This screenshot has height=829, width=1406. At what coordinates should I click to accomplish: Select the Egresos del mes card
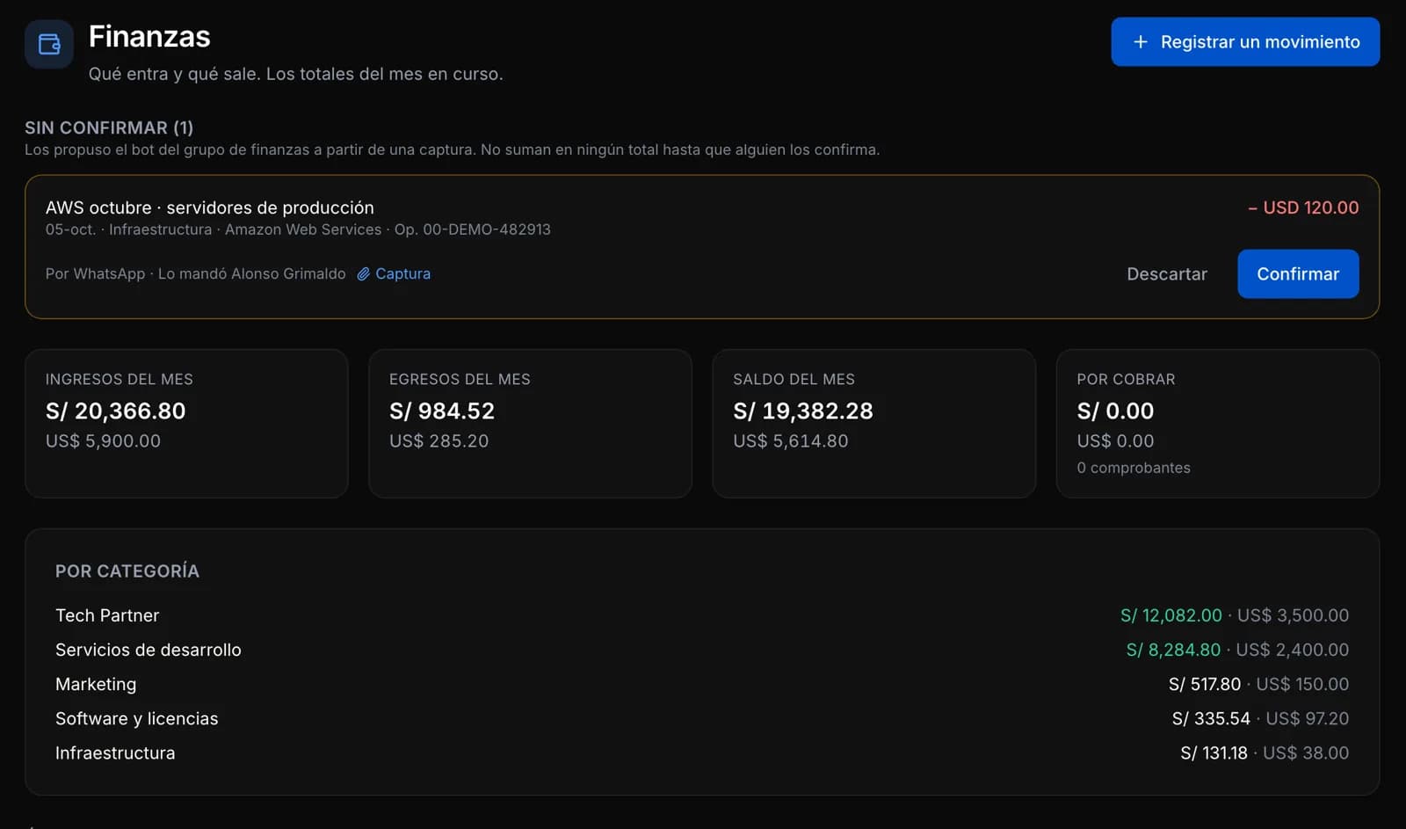click(530, 423)
